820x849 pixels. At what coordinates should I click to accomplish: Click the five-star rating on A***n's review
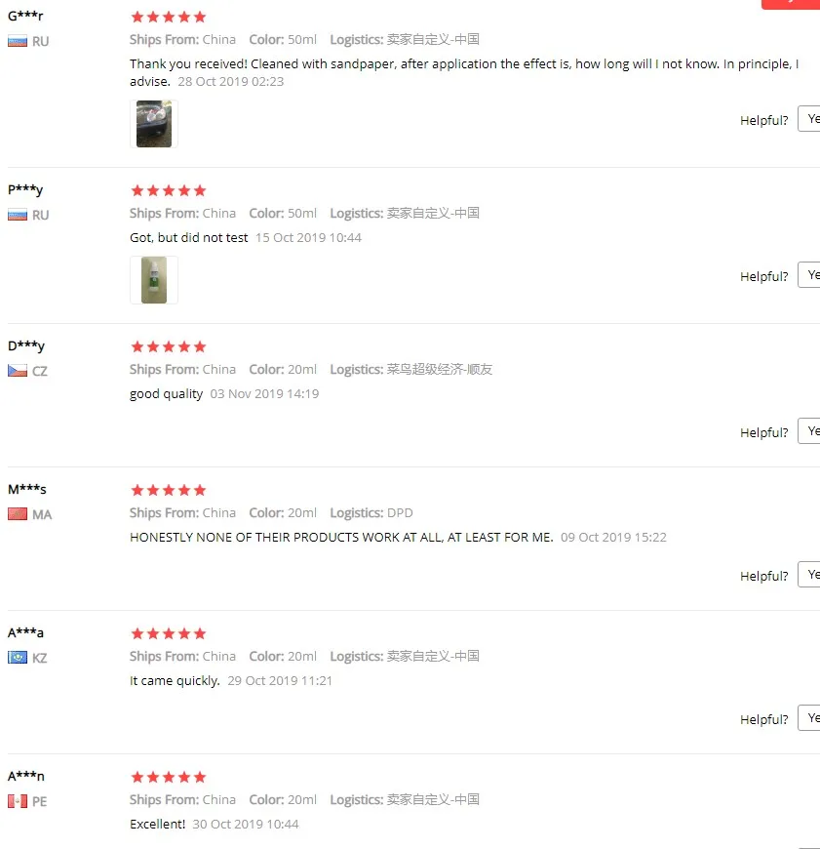169,777
